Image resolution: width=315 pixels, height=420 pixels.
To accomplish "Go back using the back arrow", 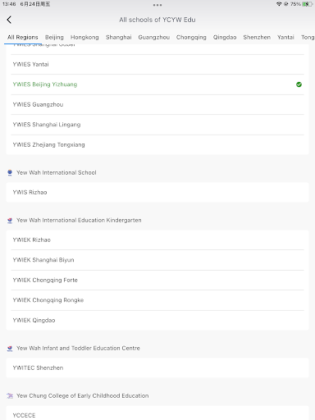I will tap(9, 20).
